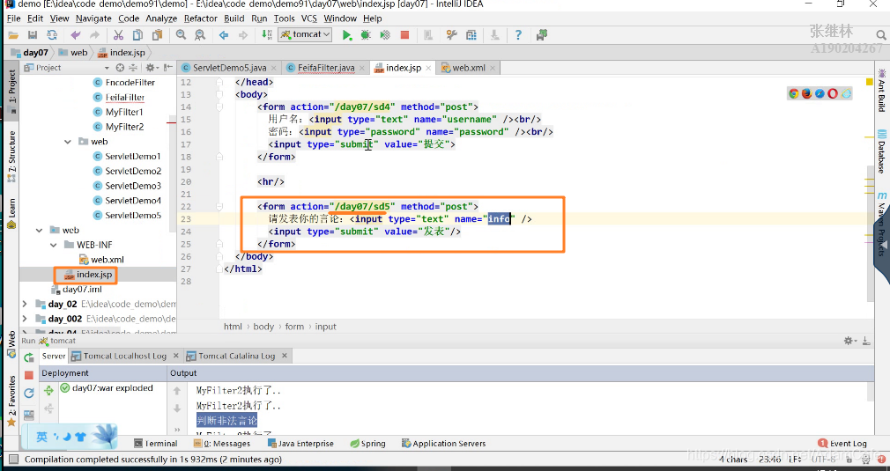Open the Database side panel
Screen dimensions: 890x471
[881, 152]
